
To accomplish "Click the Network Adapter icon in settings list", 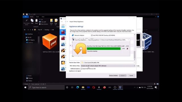I will (73, 35).
